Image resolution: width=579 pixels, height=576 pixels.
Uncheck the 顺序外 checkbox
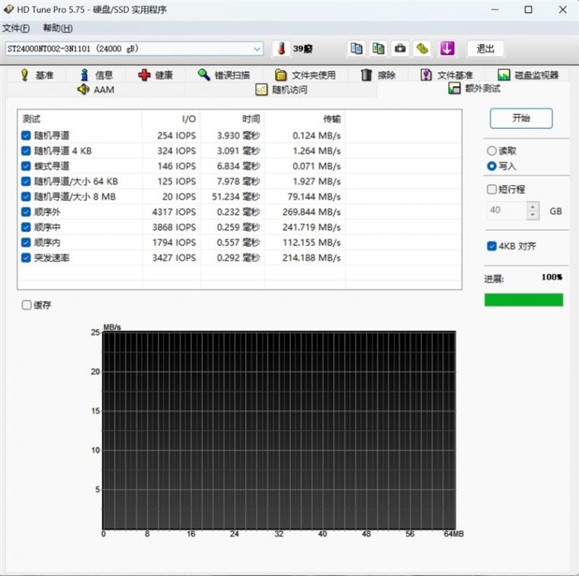click(26, 212)
